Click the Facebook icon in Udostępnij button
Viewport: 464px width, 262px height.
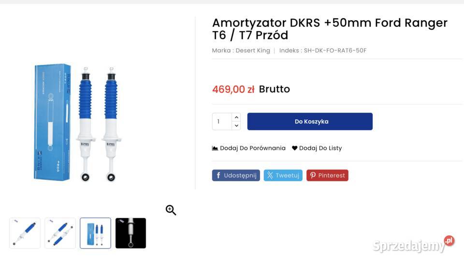point(218,175)
